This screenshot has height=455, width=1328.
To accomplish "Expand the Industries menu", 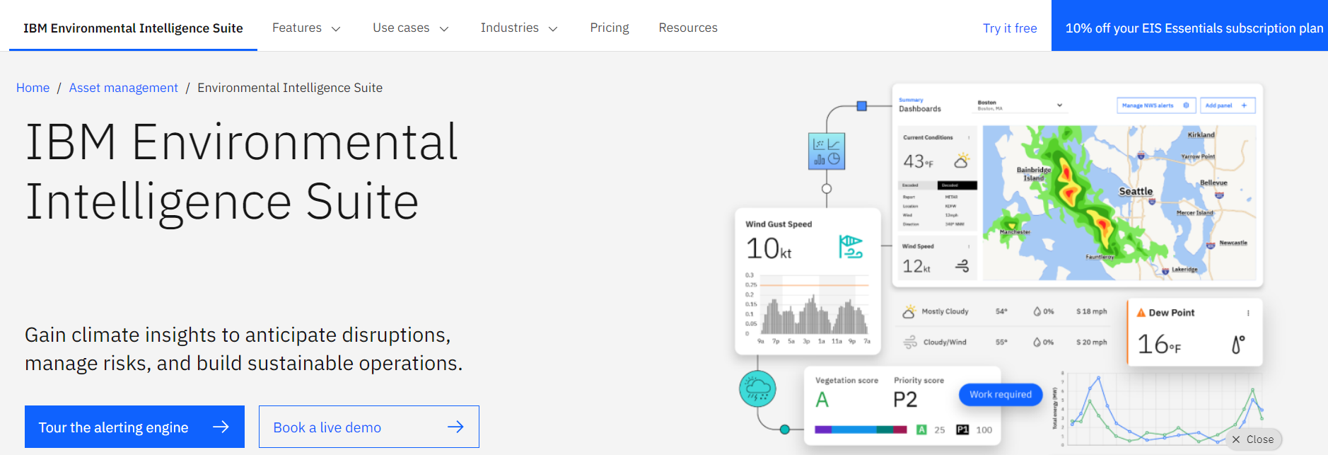I will [520, 28].
